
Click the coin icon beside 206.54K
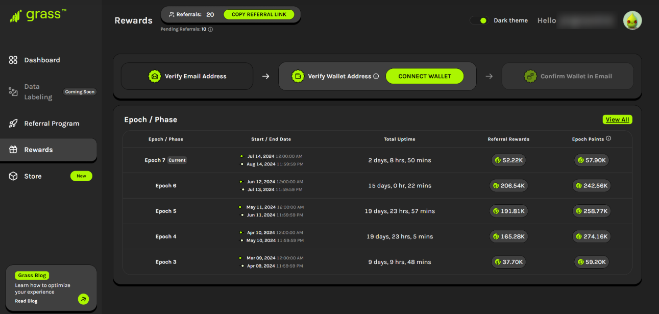pyautogui.click(x=496, y=186)
